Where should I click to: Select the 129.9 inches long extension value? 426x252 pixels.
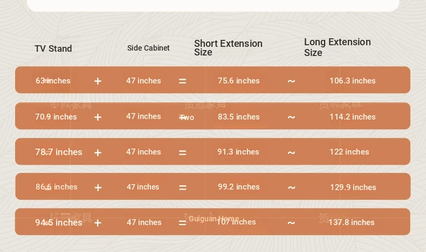coord(353,187)
